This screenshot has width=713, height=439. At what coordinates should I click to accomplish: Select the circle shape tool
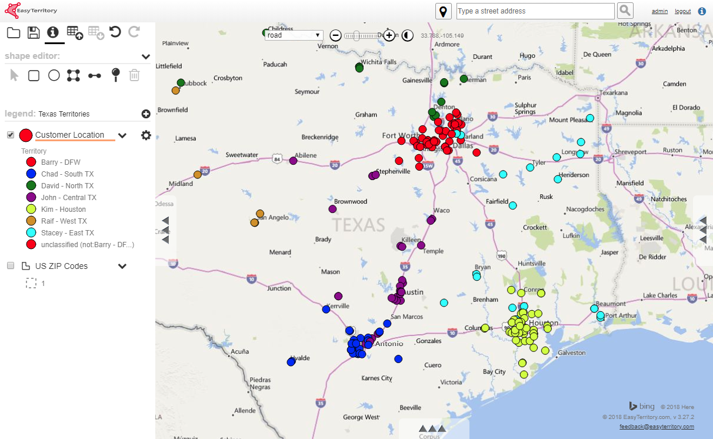[x=54, y=75]
